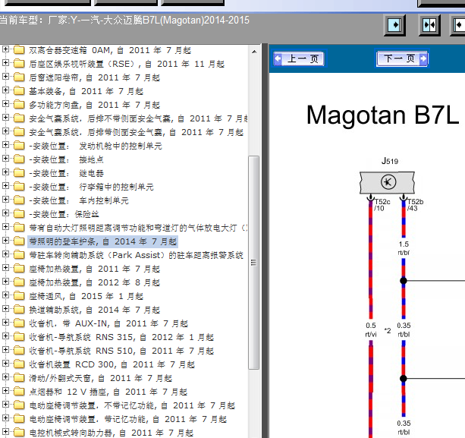Open folder icon for 座椅加热装置 2012 年 8 月

[19, 282]
